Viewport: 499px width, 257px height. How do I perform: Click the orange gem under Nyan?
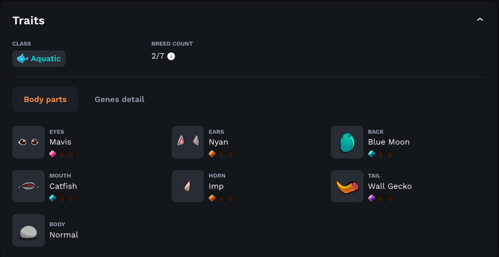pos(212,154)
